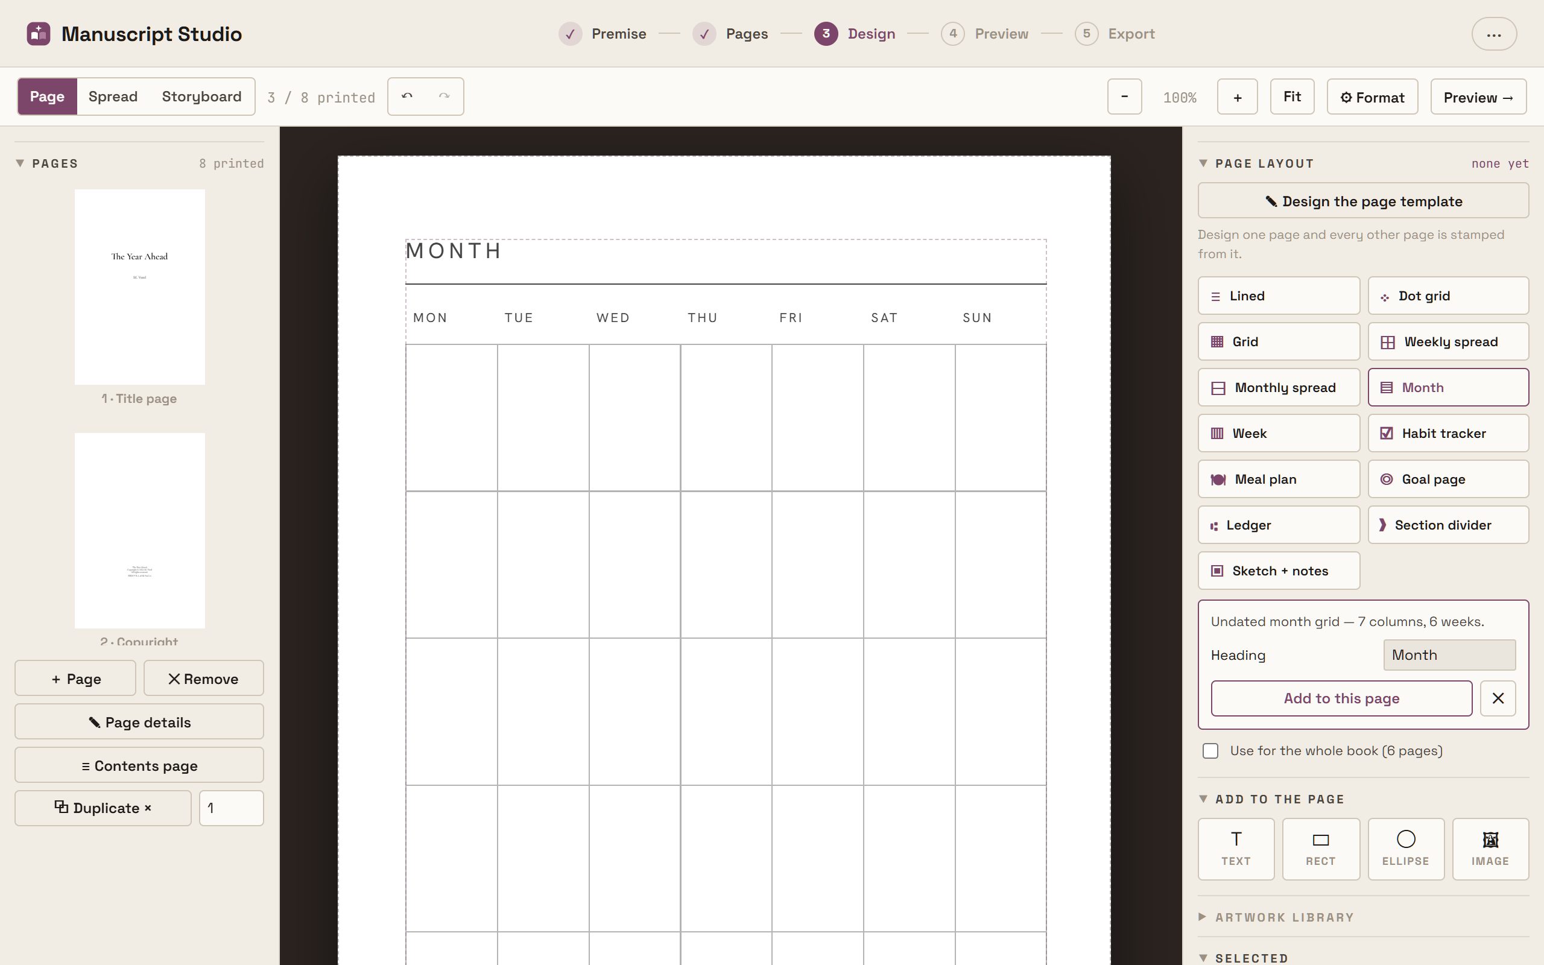Click Add to this page
The image size is (1544, 965).
tap(1341, 698)
